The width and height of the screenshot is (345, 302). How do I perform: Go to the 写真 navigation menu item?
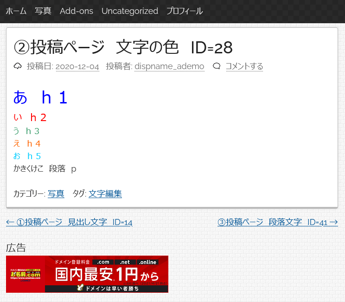(43, 11)
